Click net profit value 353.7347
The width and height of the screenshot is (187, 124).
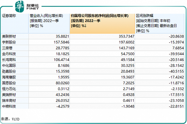127,36
